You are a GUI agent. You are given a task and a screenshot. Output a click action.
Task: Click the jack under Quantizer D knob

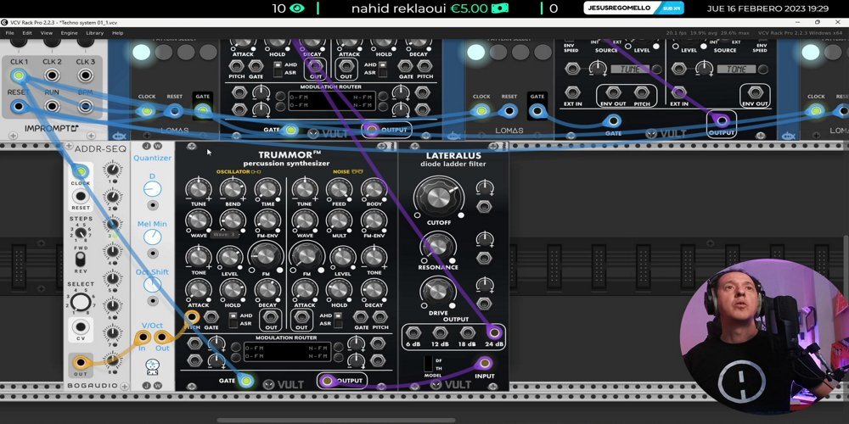(x=153, y=205)
